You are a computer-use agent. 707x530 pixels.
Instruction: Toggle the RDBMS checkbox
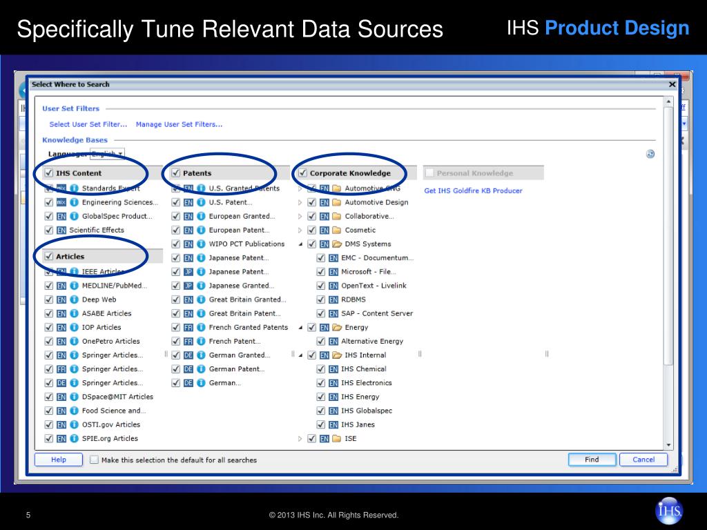coord(320,300)
